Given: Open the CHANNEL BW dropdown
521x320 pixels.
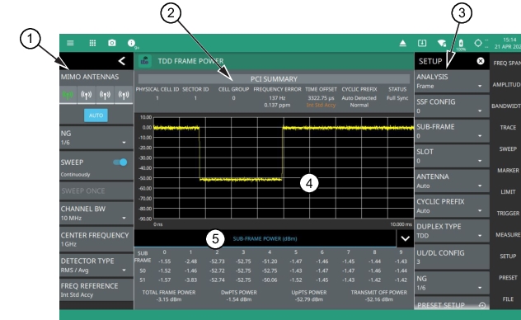Looking at the screenshot, I should 96,214.
